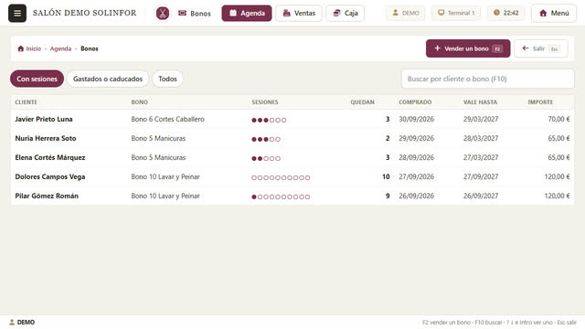Click Elena Cortés's Bono 5 Manicuras cell
The width and height of the screenshot is (585, 329).
tap(158, 157)
